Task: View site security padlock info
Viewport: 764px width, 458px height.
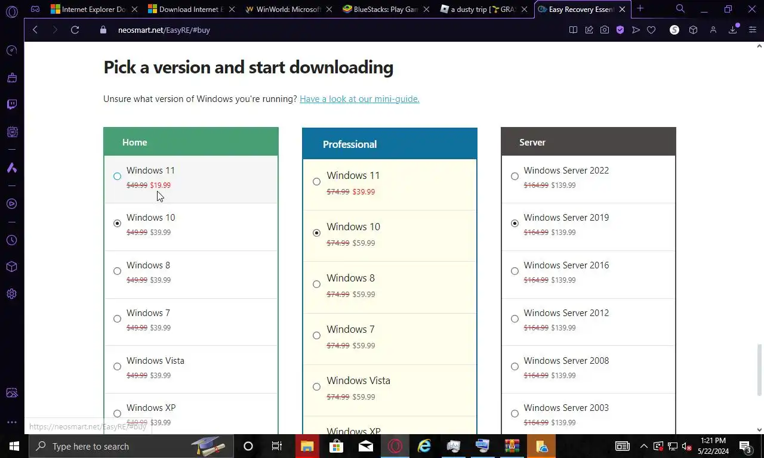Action: (x=103, y=30)
